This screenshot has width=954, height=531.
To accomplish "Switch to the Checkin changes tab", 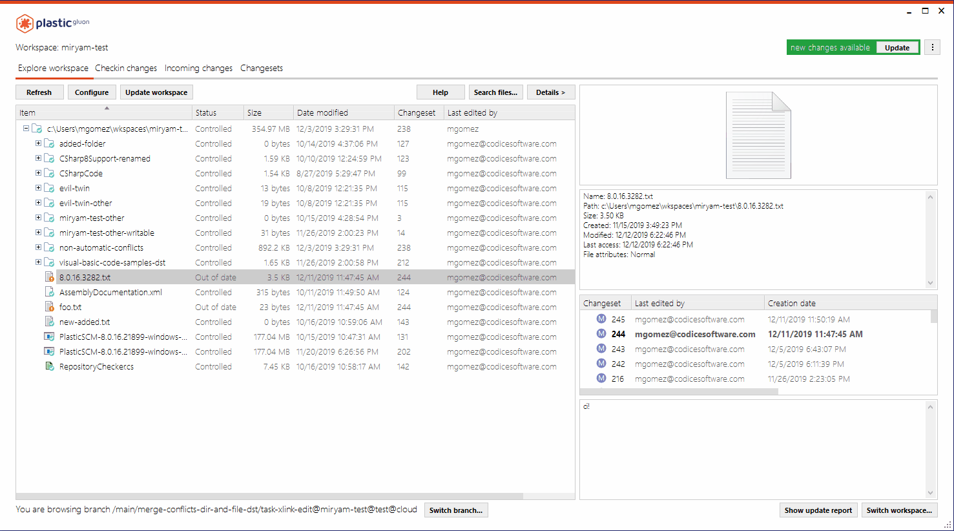I will 126,68.
